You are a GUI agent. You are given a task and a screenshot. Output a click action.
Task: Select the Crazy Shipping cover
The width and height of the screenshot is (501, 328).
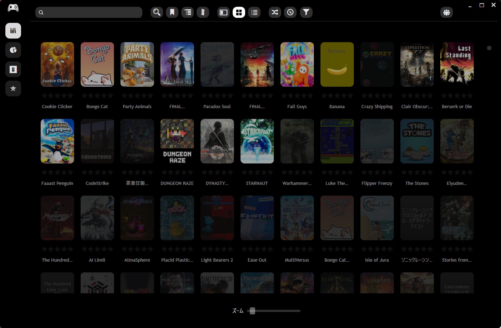pyautogui.click(x=377, y=65)
